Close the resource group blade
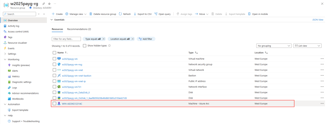327x124 pixels. (322, 4)
